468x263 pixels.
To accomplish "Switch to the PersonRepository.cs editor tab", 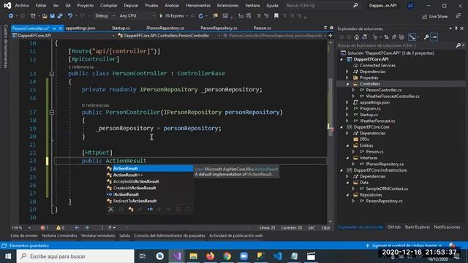I will tap(219, 28).
